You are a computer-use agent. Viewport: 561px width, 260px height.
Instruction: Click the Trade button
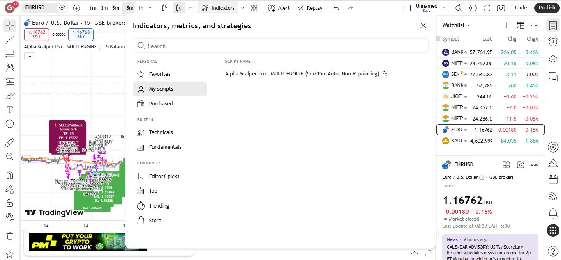[x=520, y=8]
